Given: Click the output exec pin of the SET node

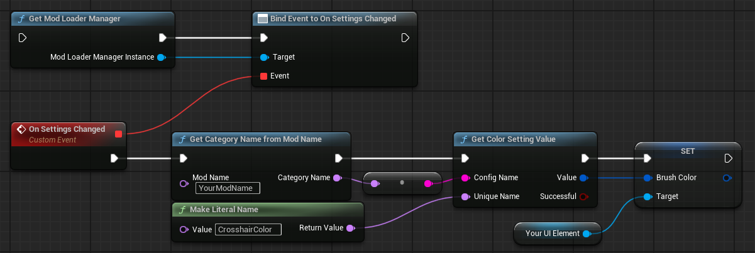Looking at the screenshot, I should pyautogui.click(x=728, y=158).
